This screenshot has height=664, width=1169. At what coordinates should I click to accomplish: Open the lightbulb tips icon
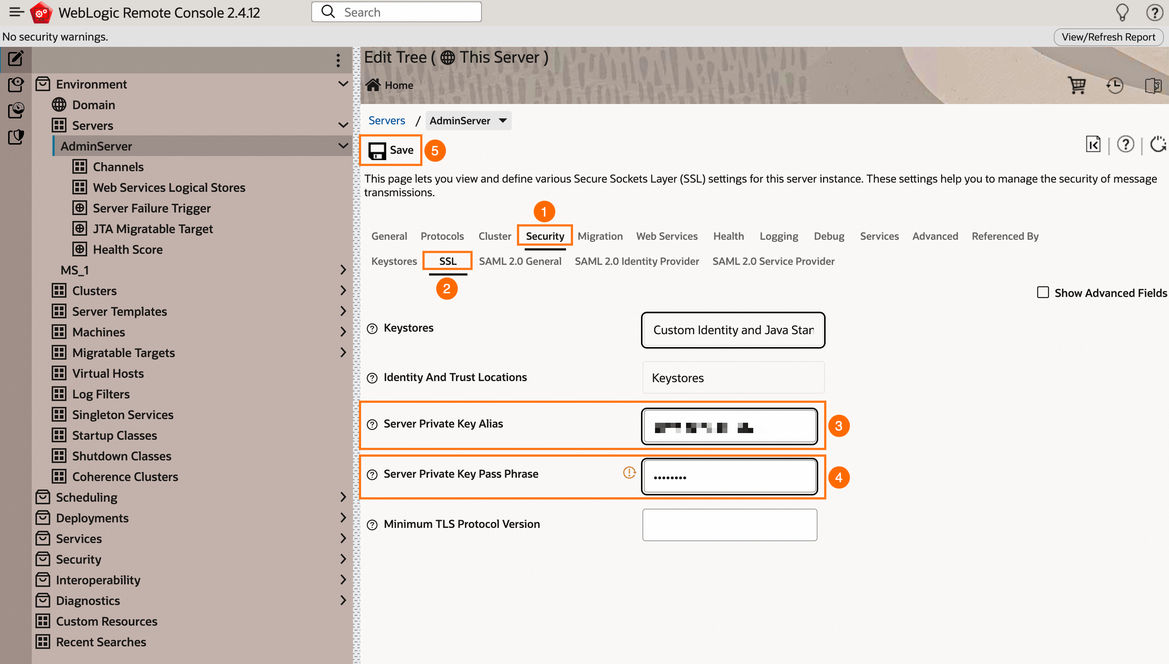pyautogui.click(x=1122, y=12)
